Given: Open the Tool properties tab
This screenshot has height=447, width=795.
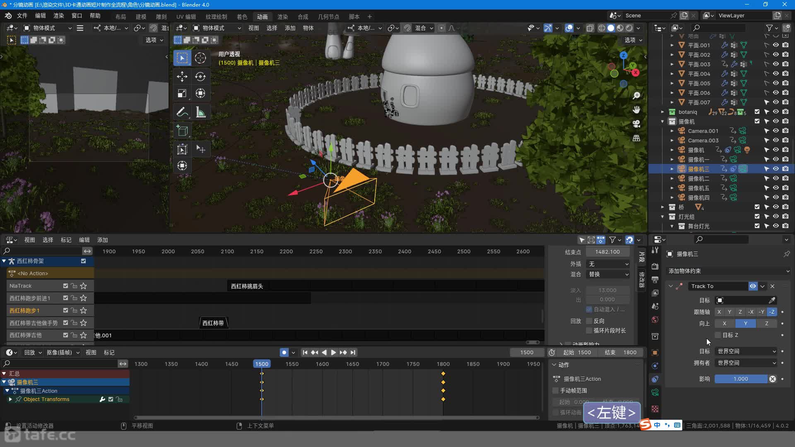Looking at the screenshot, I should (x=655, y=250).
